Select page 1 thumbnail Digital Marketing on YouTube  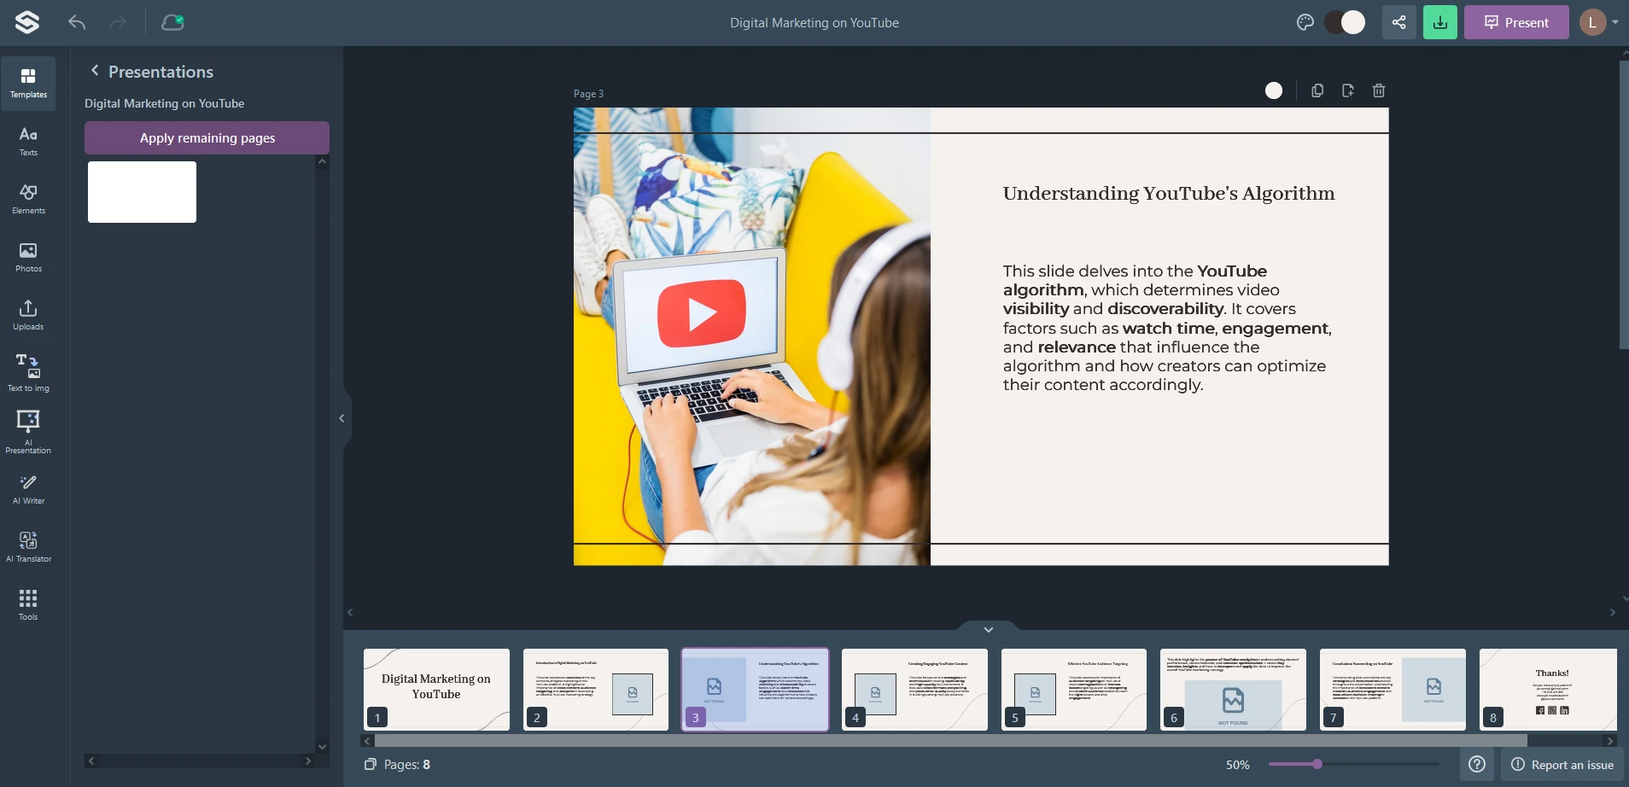click(x=436, y=690)
